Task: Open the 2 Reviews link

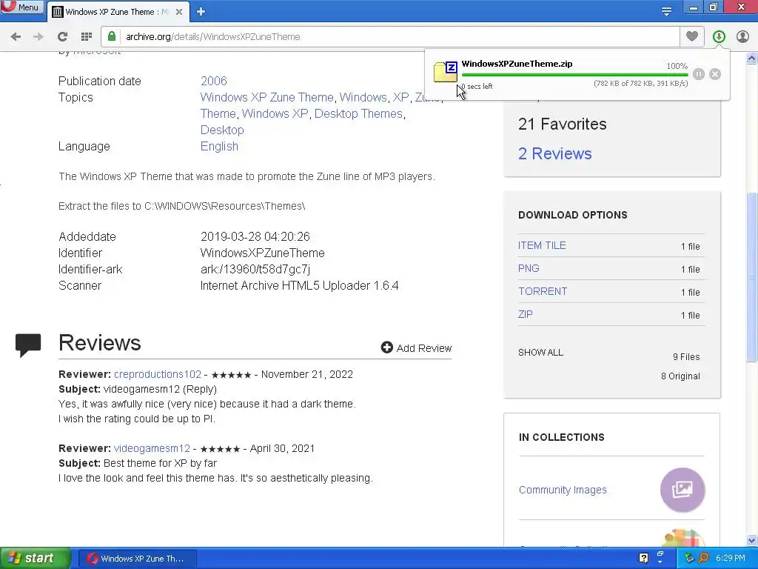Action: click(554, 153)
